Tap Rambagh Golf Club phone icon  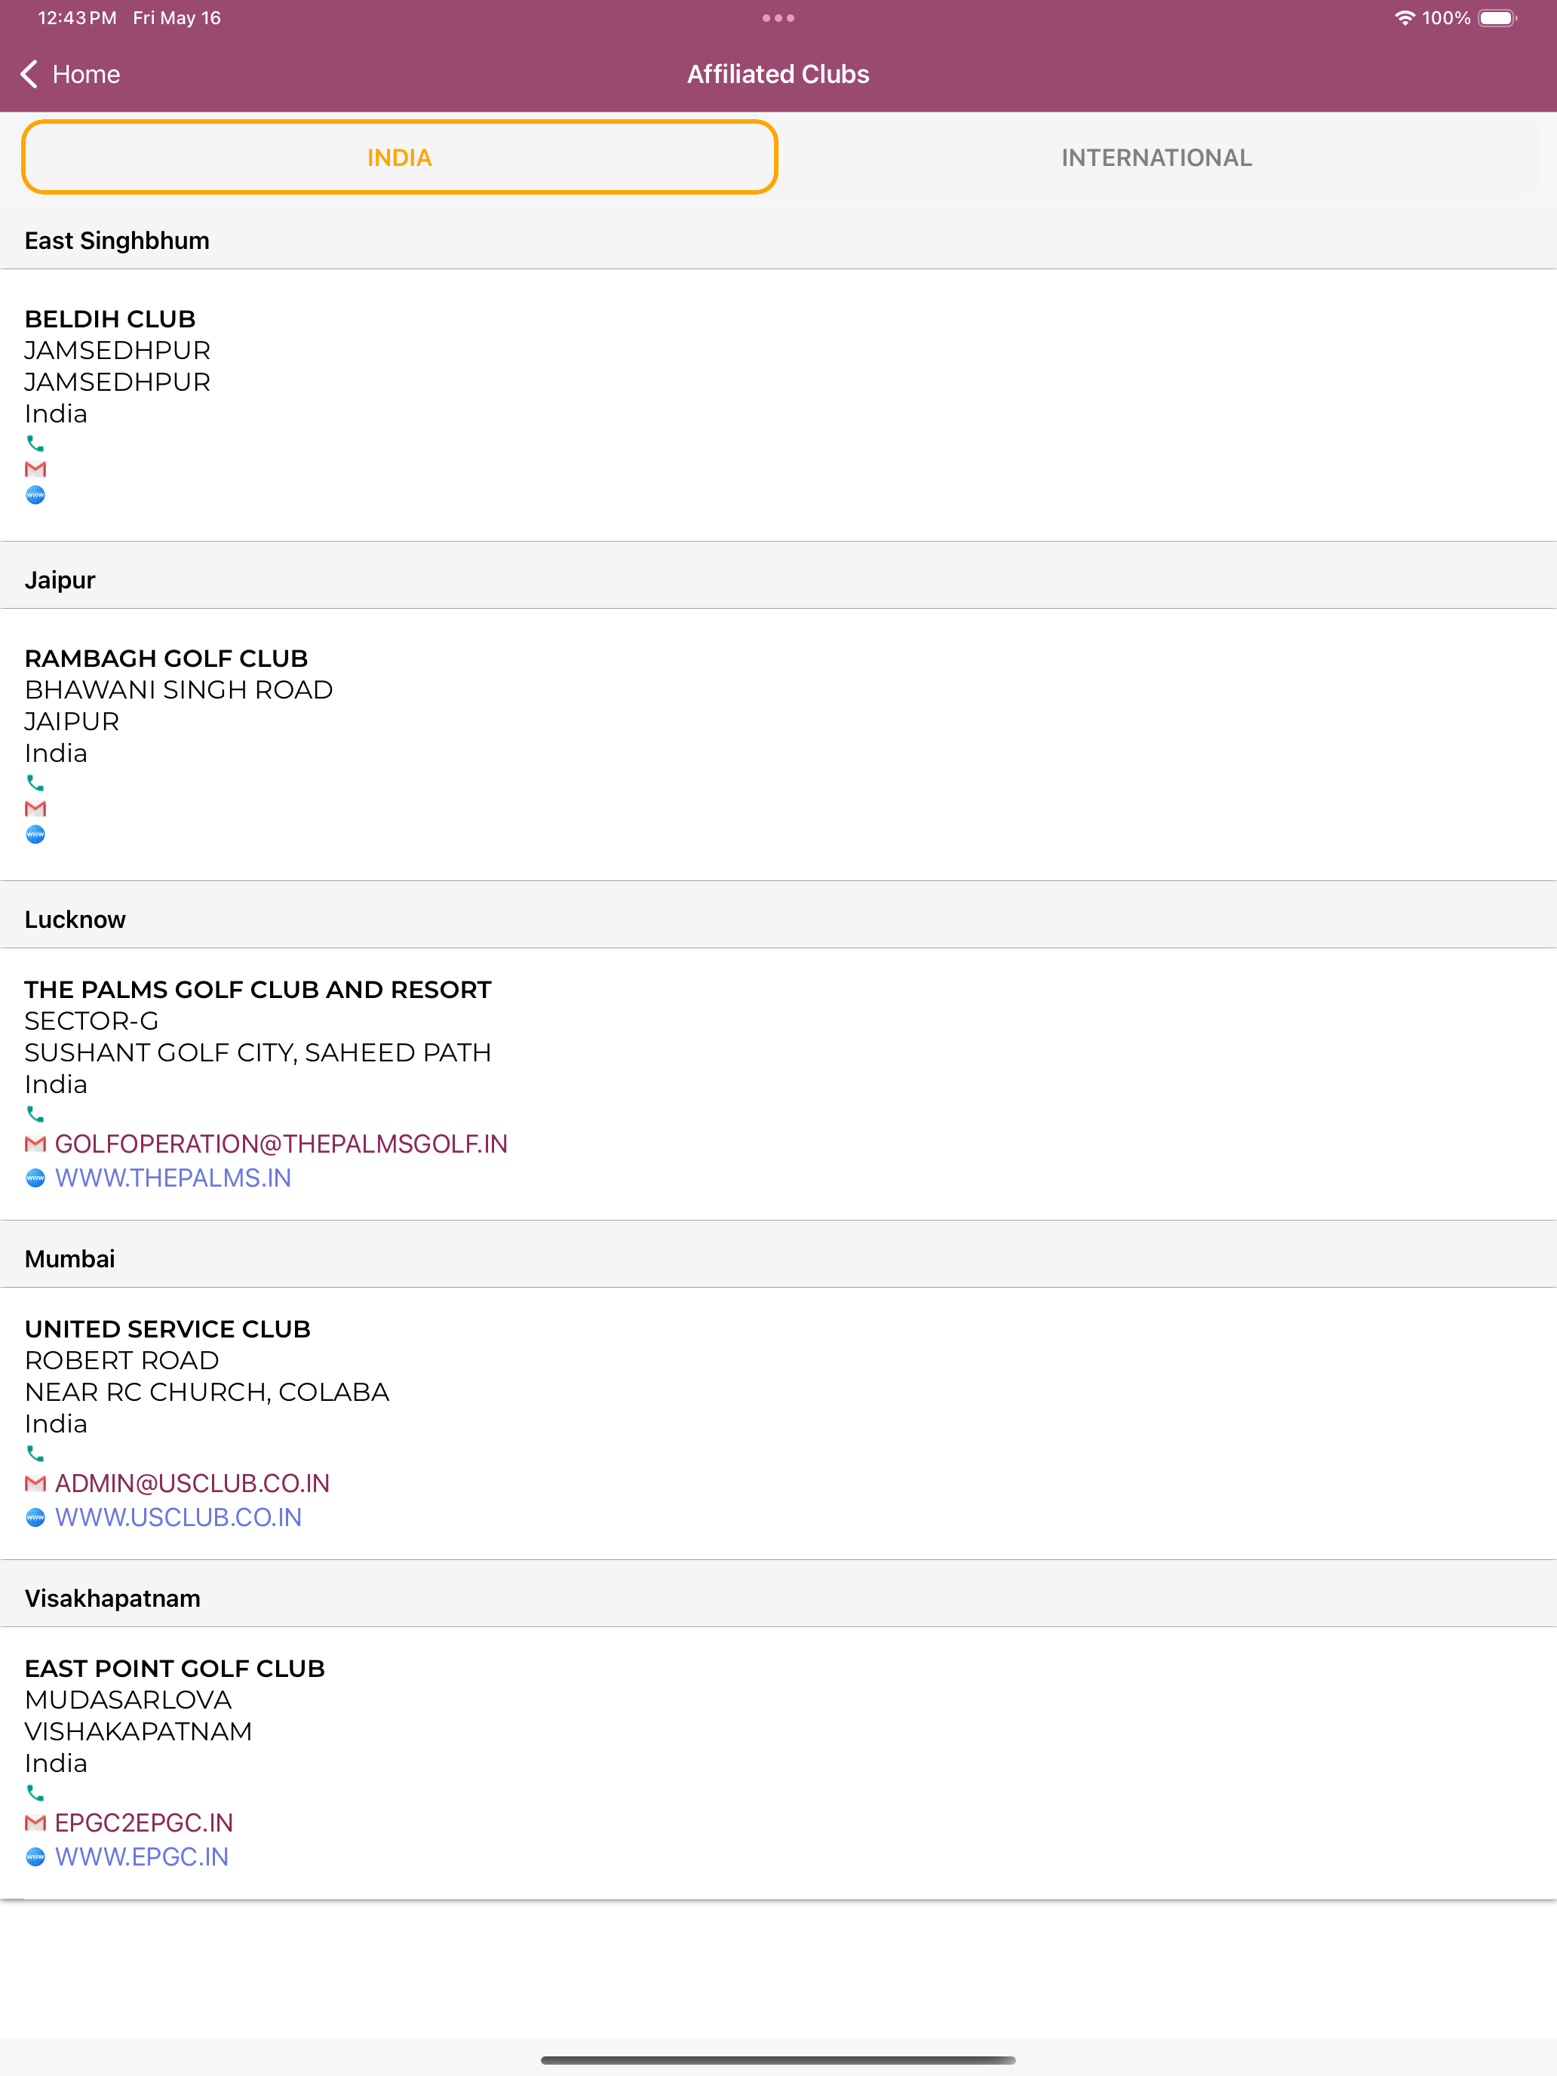coord(35,783)
